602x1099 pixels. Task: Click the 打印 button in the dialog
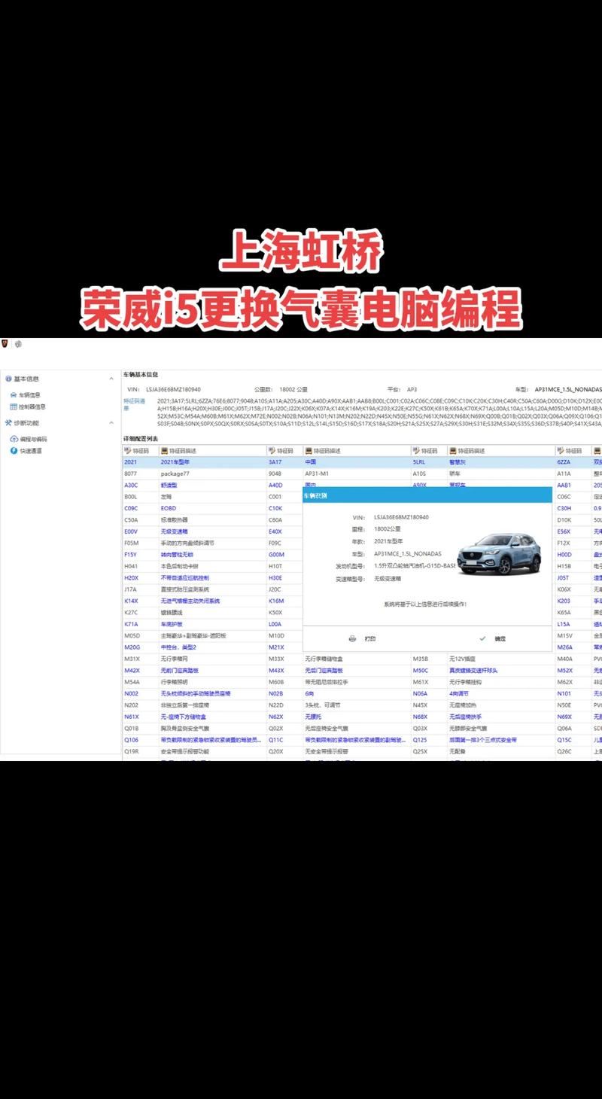coord(363,638)
